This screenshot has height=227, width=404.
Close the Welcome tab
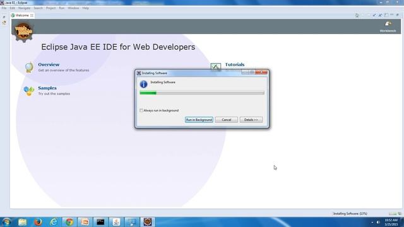pyautogui.click(x=32, y=15)
